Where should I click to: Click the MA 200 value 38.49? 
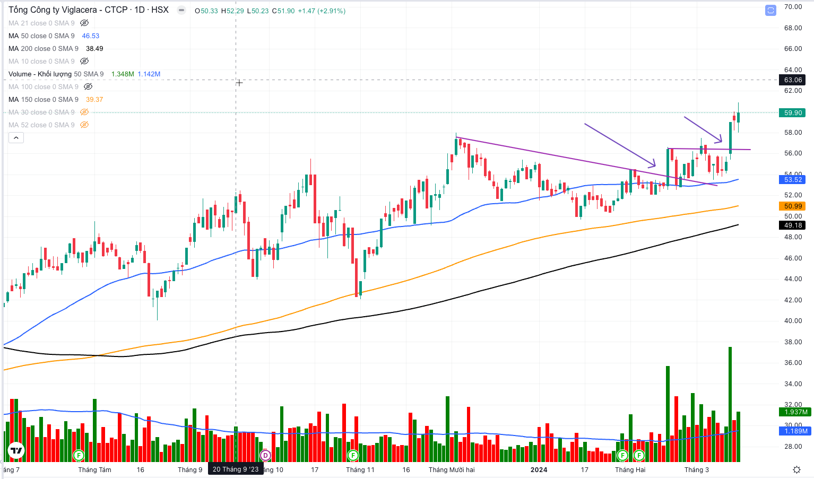click(x=94, y=48)
